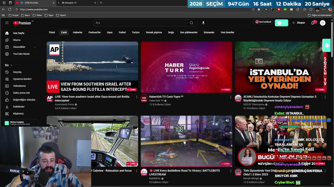Reload the page with refresh icon
The width and height of the screenshot is (334, 187).
10,9
